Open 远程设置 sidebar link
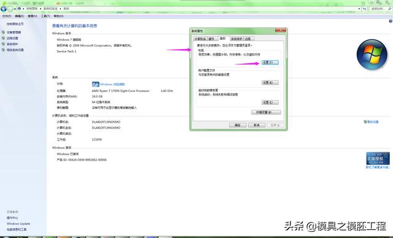Image resolution: width=393 pixels, height=238 pixels. 12,38
